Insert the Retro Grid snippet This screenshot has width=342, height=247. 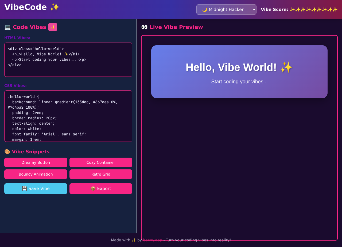pos(101,174)
